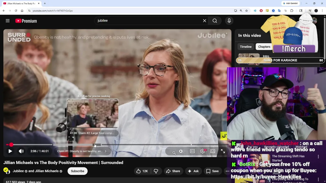Open the Chrome three-dot menu
Image resolution: width=326 pixels, height=183 pixels.
[x=322, y=11]
